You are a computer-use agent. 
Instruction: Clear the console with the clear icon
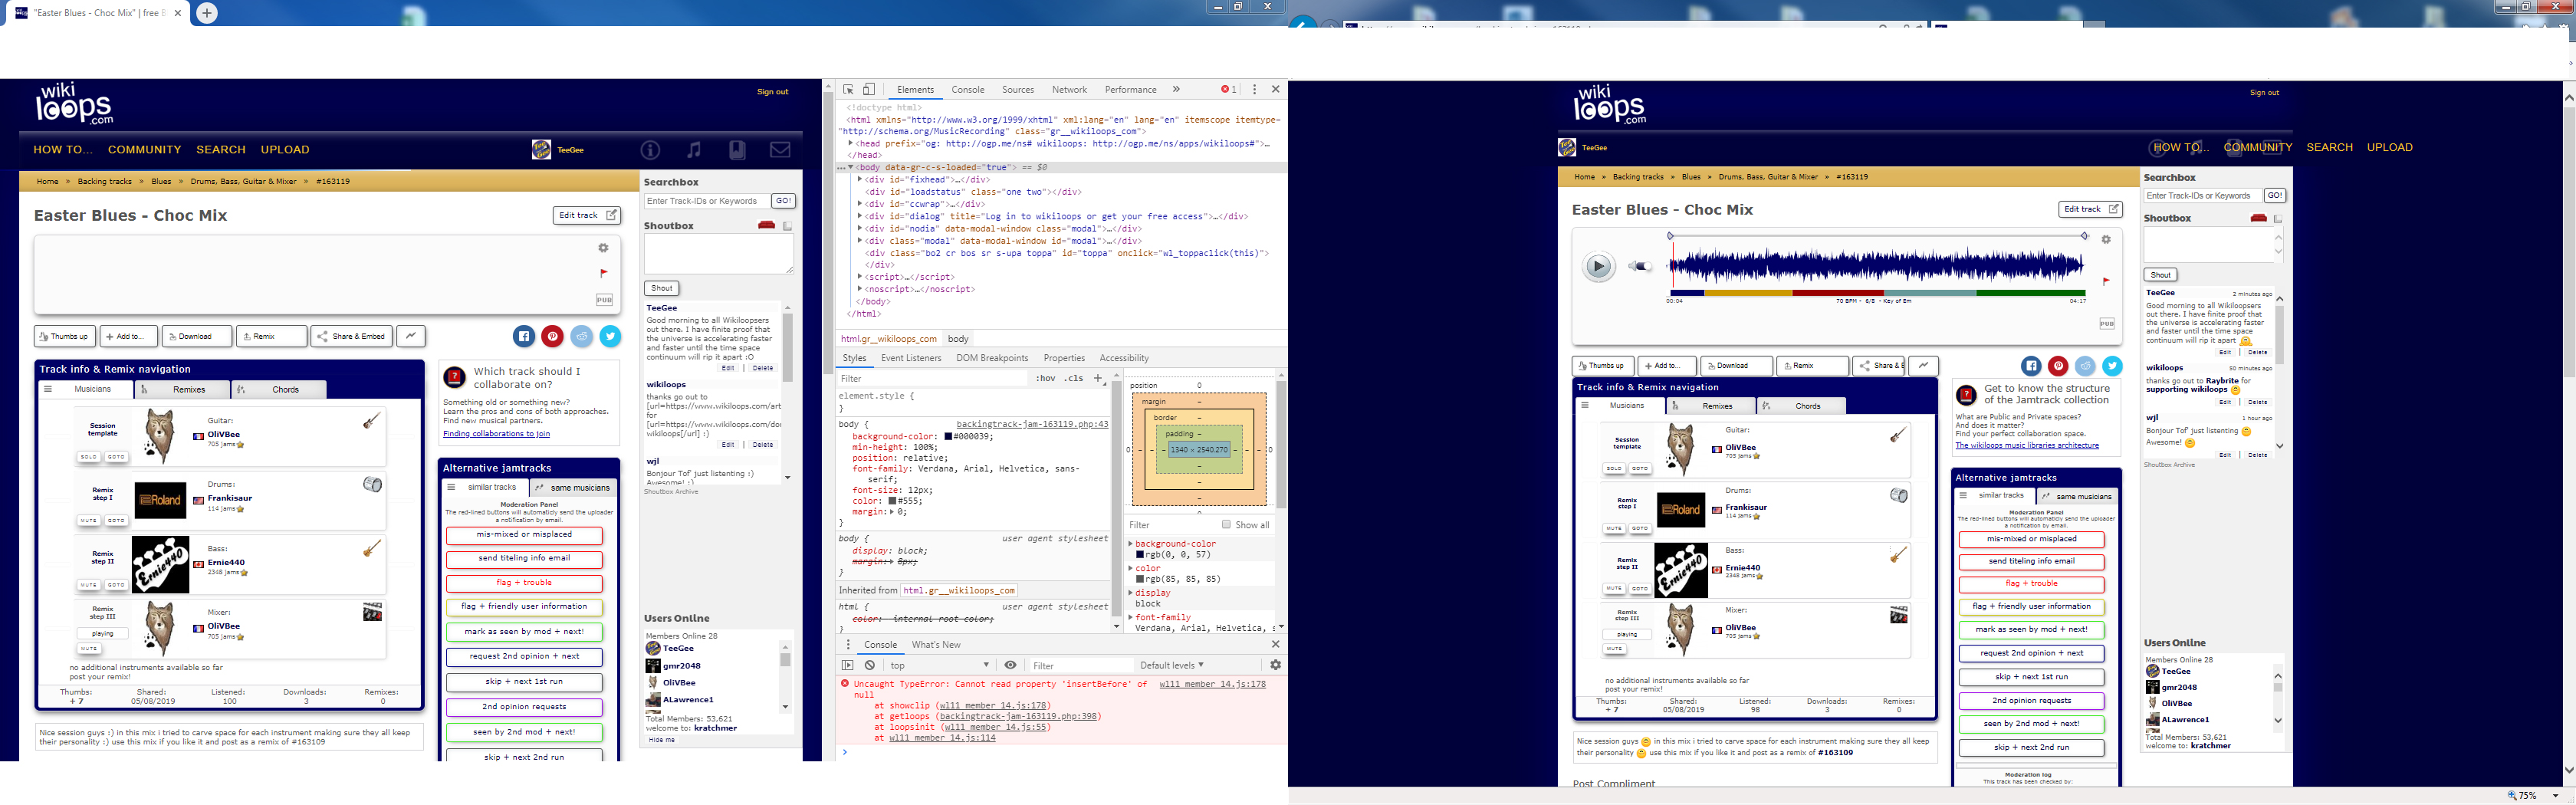pyautogui.click(x=870, y=665)
